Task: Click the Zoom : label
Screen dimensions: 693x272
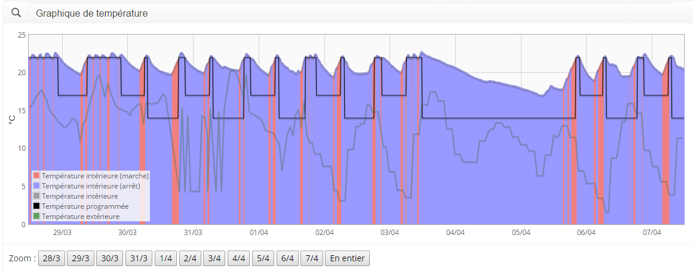Action: pyautogui.click(x=22, y=258)
